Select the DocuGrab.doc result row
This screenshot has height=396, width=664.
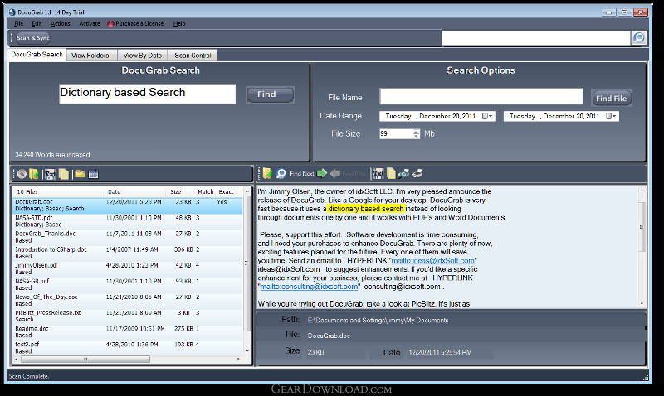pyautogui.click(x=128, y=205)
